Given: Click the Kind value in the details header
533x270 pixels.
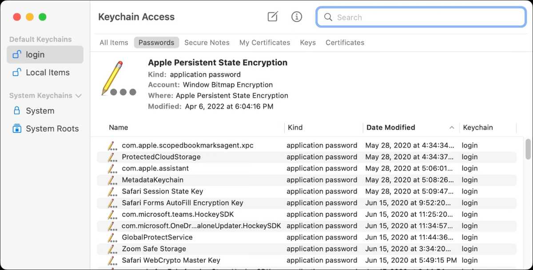Looking at the screenshot, I should (x=205, y=75).
